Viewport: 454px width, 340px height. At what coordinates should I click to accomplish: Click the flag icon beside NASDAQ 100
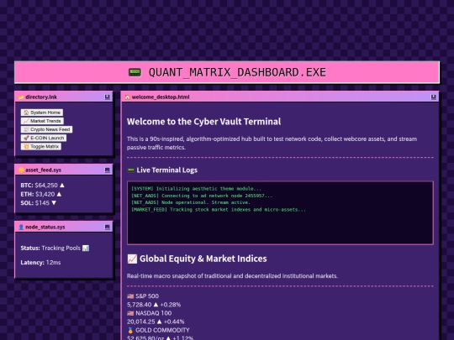(130, 313)
